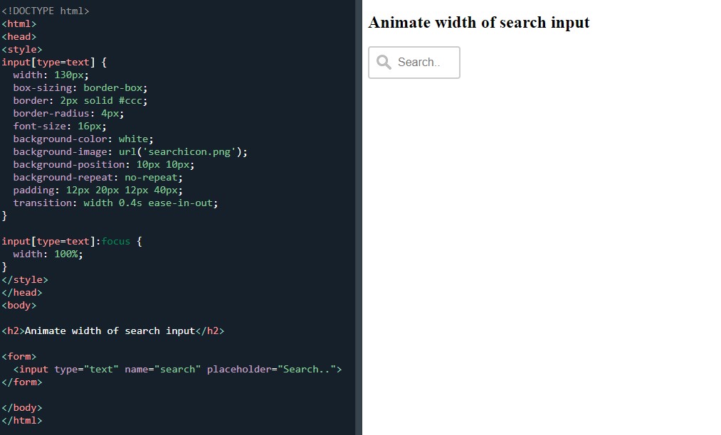
Task: Click the closing </style> tag
Action: 24,279
